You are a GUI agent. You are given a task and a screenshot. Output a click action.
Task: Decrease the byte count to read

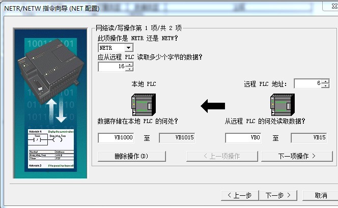(129, 69)
